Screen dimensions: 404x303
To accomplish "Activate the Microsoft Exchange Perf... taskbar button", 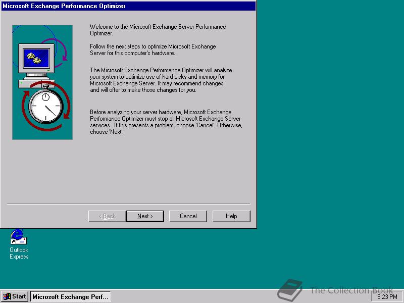I will (71, 296).
